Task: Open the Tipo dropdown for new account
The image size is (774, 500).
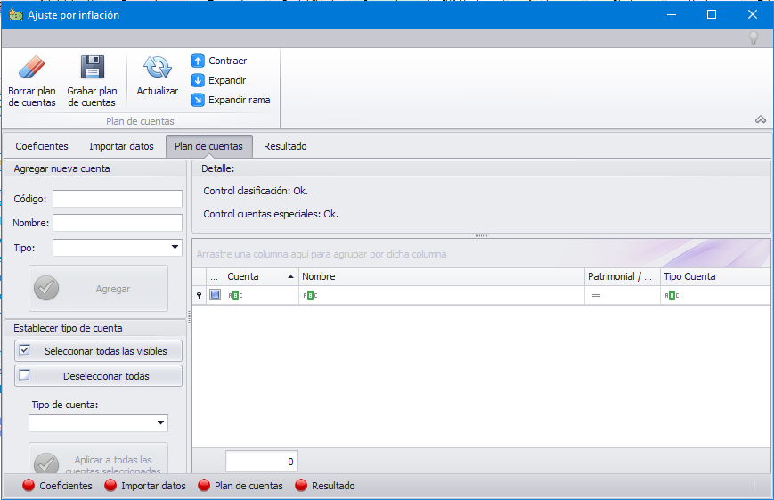Action: (x=175, y=248)
